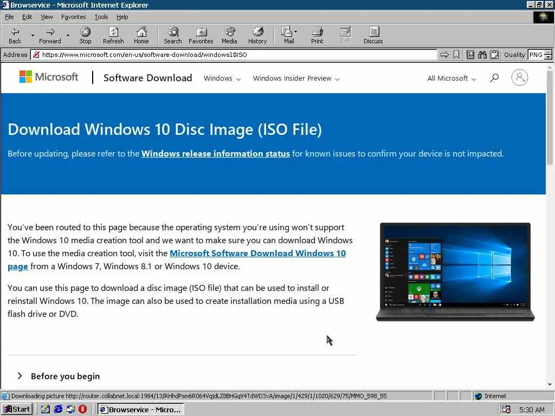Open the Quality PNG combo box
Image resolution: width=555 pixels, height=416 pixels.
tap(540, 55)
